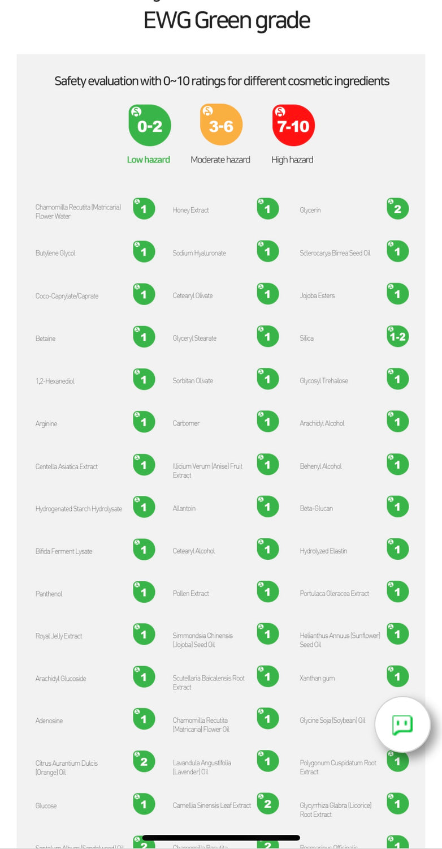Tap the home indicator bar at bottom
Viewport: 442px width, 849px height.
click(x=221, y=838)
